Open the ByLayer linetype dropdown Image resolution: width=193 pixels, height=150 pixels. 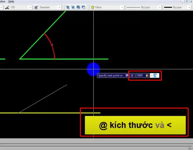pos(159,7)
